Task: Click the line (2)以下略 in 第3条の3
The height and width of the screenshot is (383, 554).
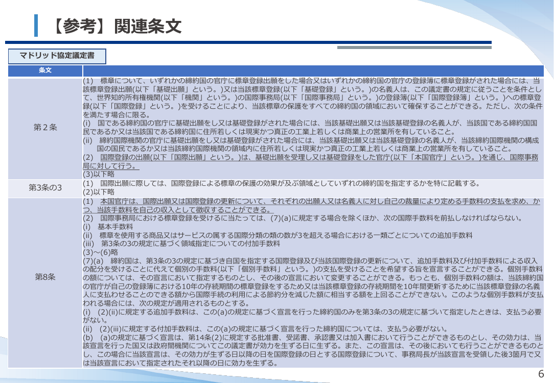Action: pyautogui.click(x=99, y=192)
